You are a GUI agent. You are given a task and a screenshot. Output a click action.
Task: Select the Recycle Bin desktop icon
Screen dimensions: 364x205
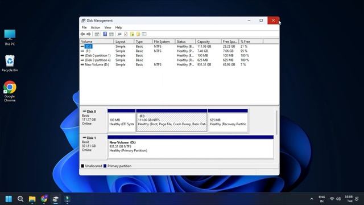(x=10, y=63)
